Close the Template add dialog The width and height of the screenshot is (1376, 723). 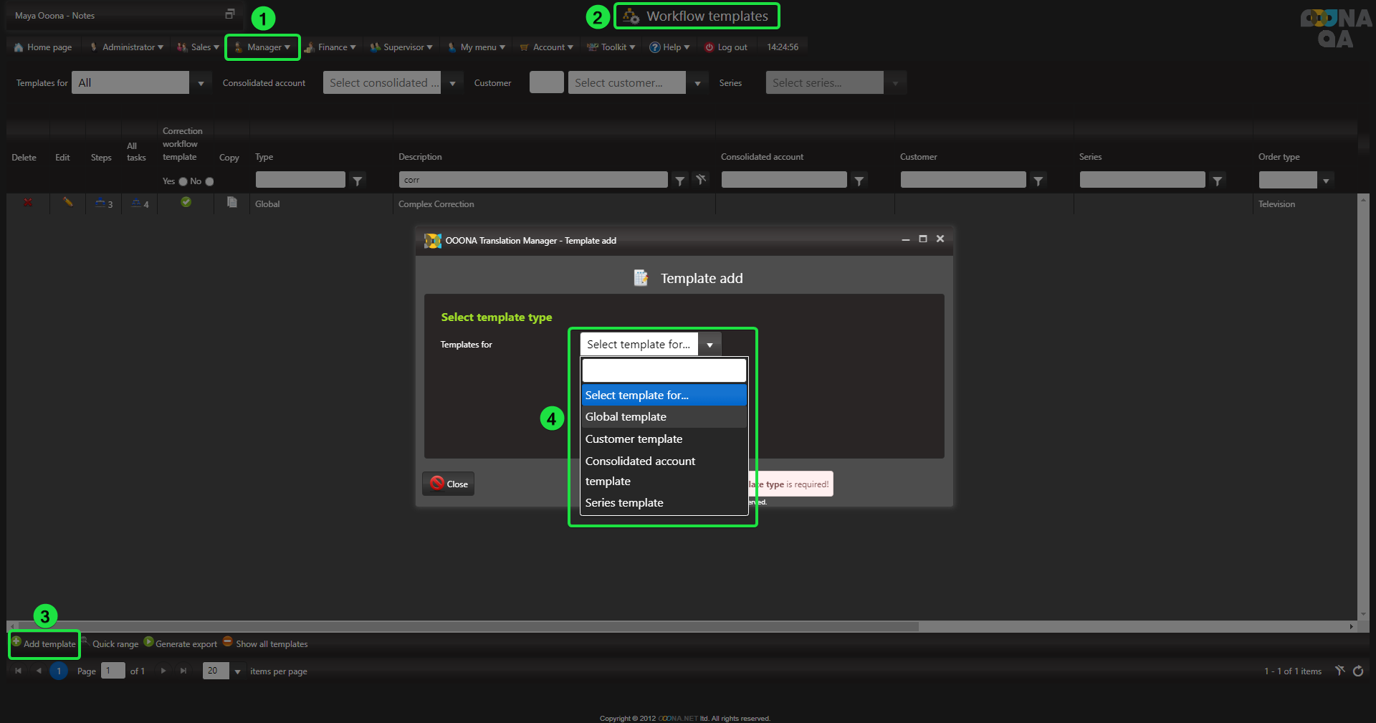[449, 484]
